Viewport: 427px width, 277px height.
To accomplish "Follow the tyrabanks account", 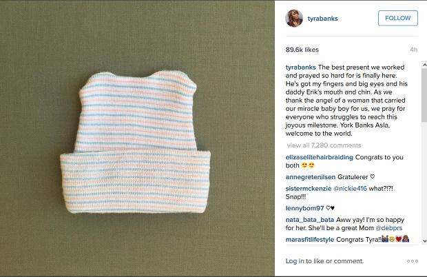I will pyautogui.click(x=398, y=18).
